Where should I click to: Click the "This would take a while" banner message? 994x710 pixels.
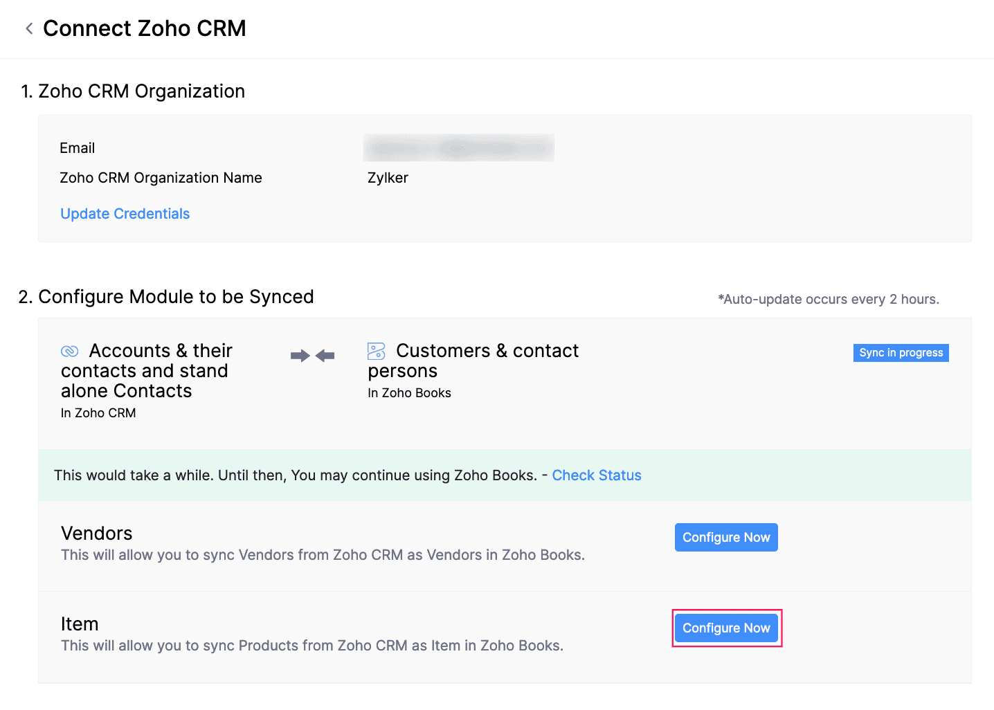(296, 475)
